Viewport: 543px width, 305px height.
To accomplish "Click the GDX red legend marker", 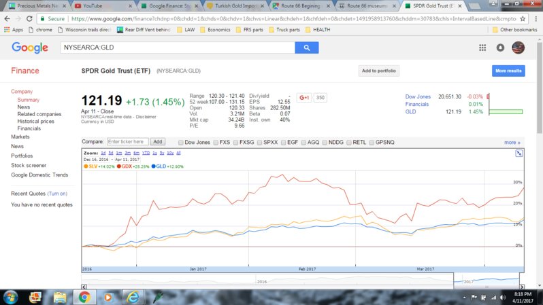I will tap(119, 166).
